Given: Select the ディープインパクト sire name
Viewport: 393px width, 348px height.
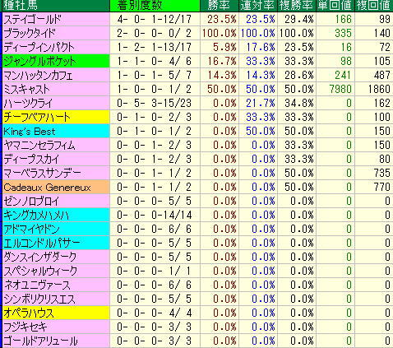Looking at the screenshot, I should click(39, 48).
